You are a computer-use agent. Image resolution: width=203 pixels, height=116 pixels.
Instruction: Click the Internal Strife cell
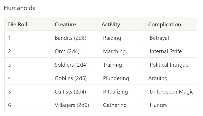coord(166,51)
